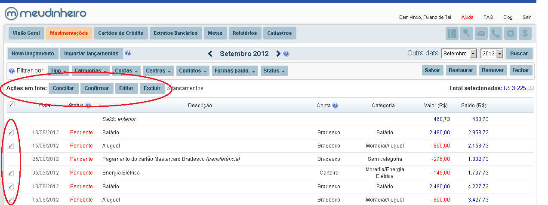Switch to the Cartões de Crédito tab
This screenshot has width=548, height=205.
121,33
